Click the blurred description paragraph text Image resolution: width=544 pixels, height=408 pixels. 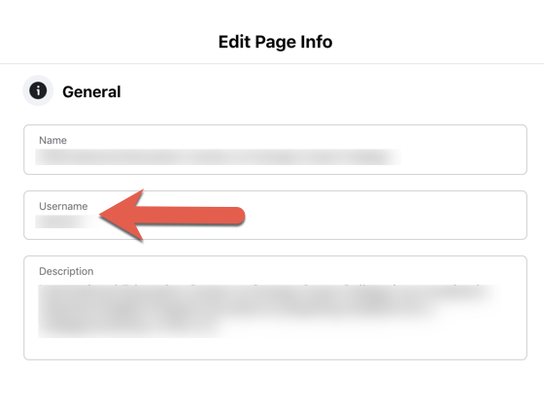point(267,311)
